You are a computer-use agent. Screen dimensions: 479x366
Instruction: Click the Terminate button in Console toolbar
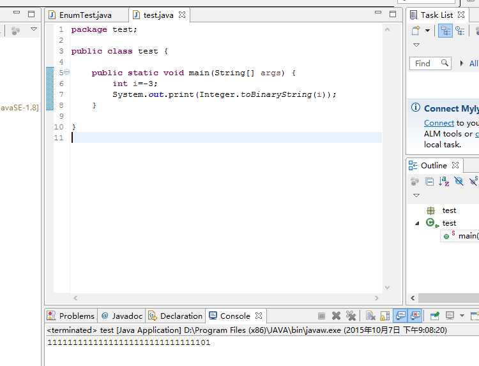tap(321, 316)
